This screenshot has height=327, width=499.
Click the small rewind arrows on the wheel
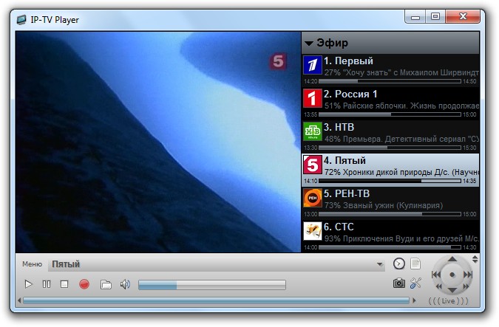[x=439, y=286]
